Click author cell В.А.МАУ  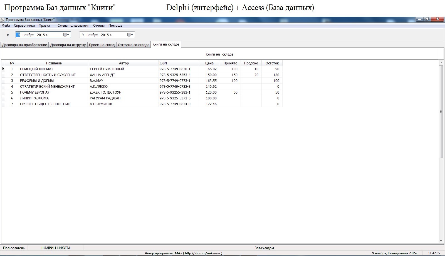pyautogui.click(x=124, y=81)
